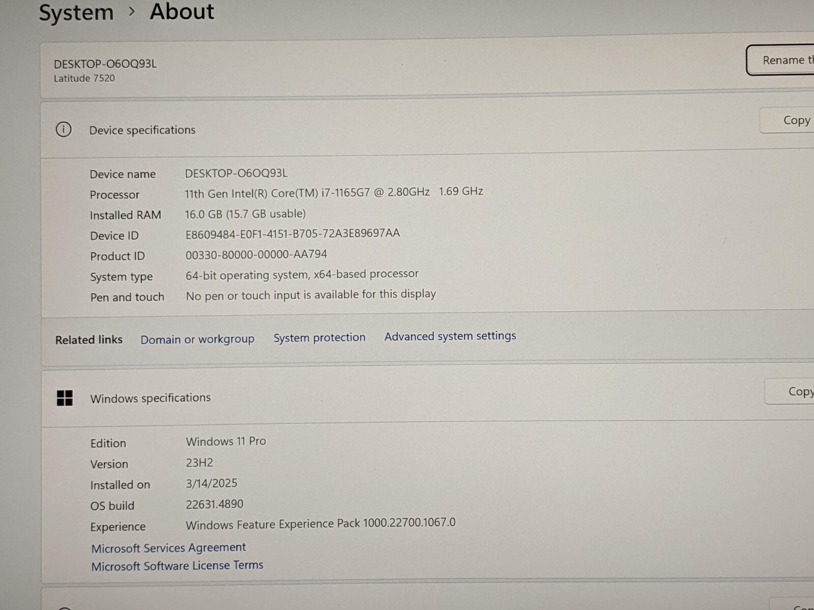
Task: Click the Experience label
Action: click(x=118, y=527)
